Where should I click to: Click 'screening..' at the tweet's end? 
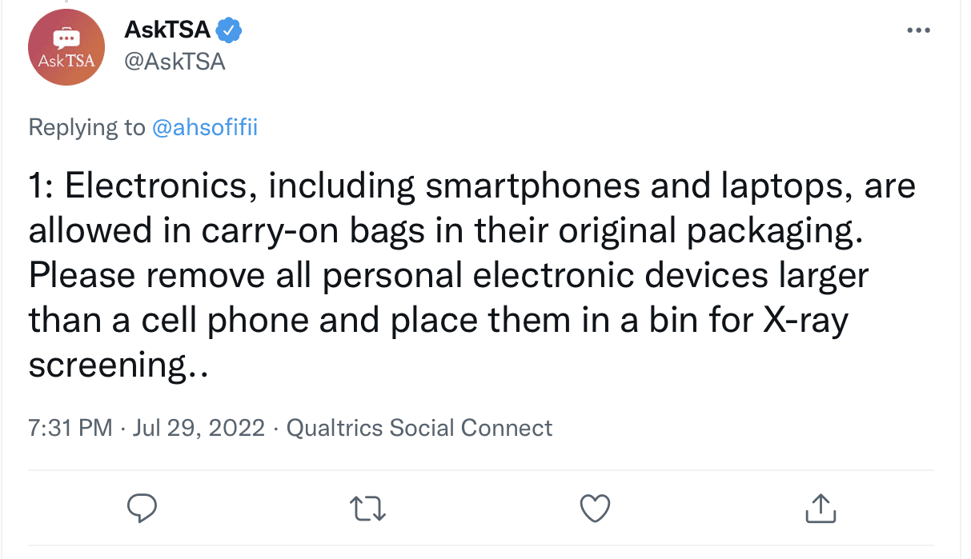click(x=118, y=365)
